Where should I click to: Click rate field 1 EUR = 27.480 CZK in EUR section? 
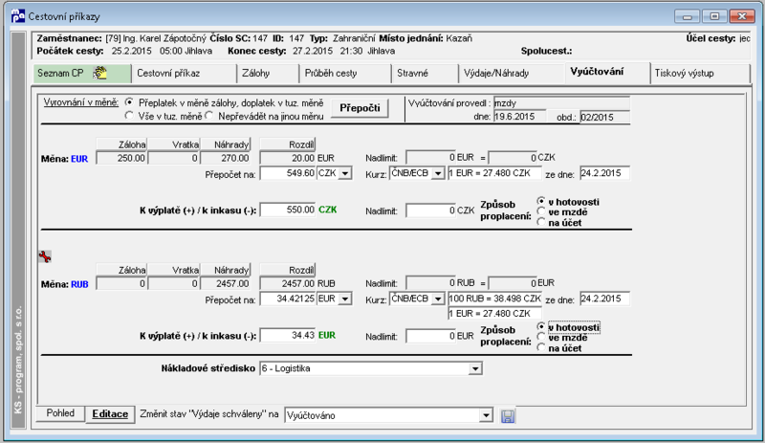click(x=494, y=173)
